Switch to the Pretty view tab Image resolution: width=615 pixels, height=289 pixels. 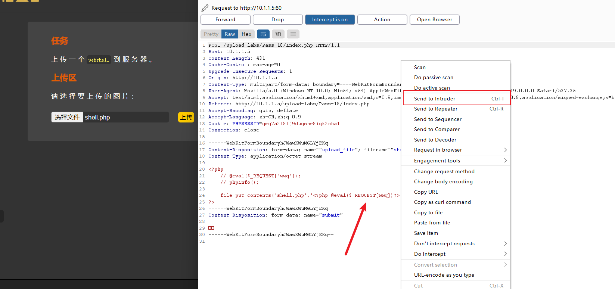point(211,34)
